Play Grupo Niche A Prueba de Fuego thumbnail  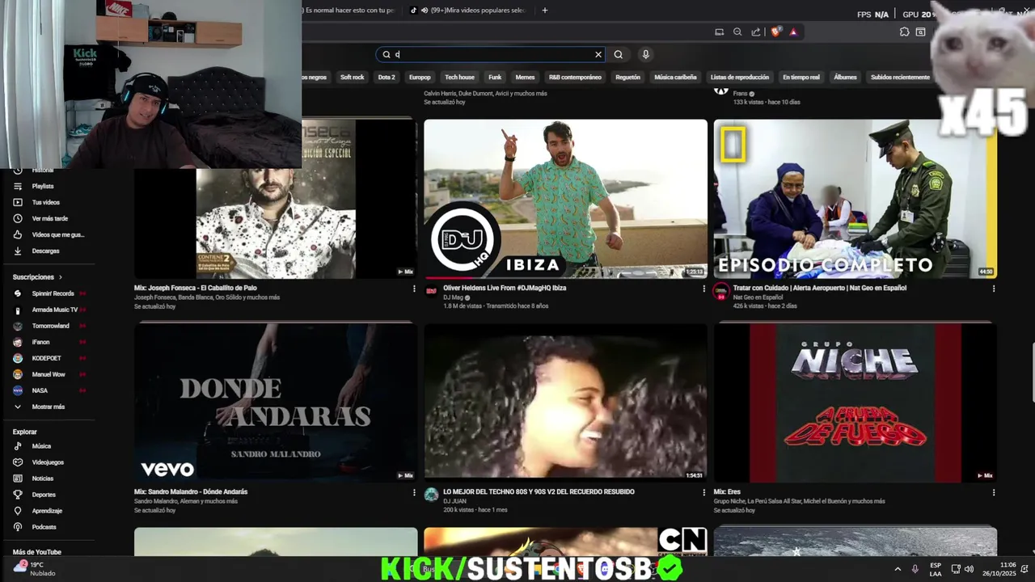[x=855, y=403]
